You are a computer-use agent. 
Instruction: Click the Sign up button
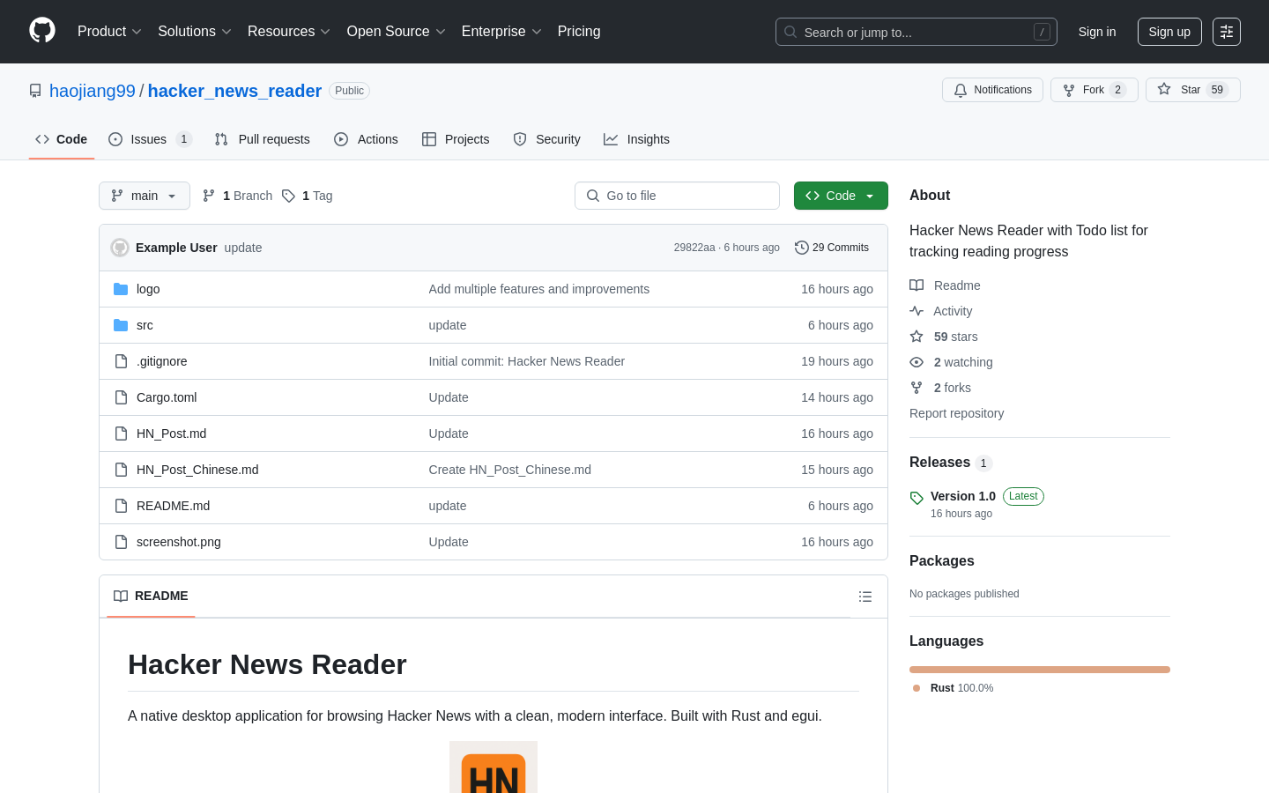click(x=1169, y=32)
